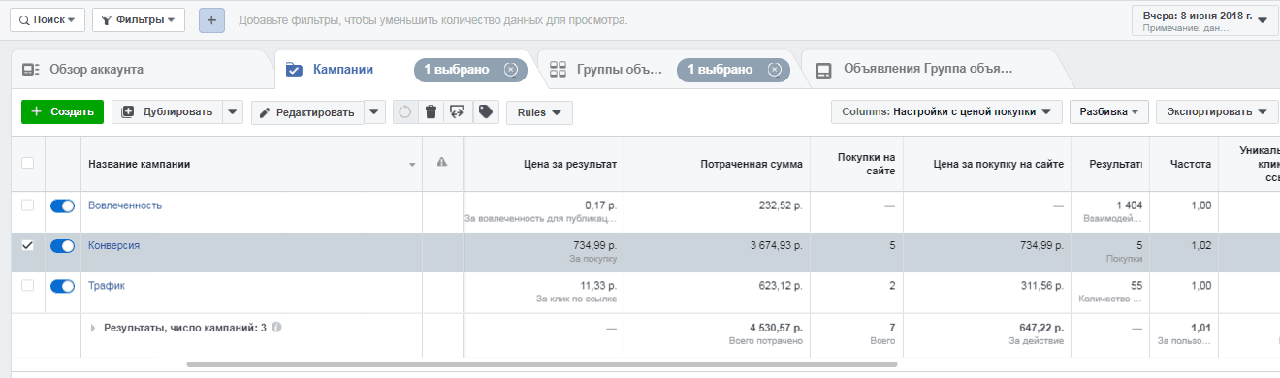The height and width of the screenshot is (378, 1280).
Task: Open the Экспортировать dropdown
Action: [x=1216, y=111]
